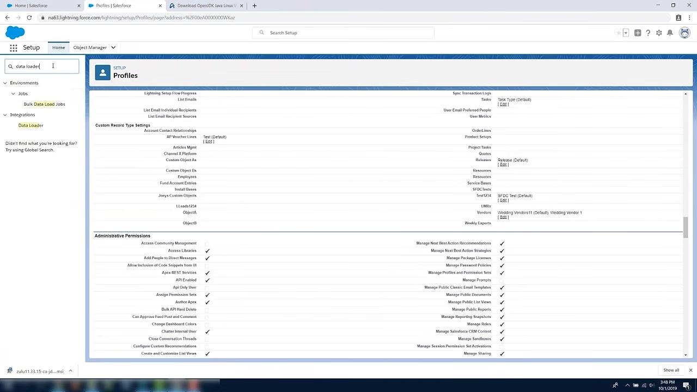The width and height of the screenshot is (697, 392).
Task: Toggle the API Enabled checkbox
Action: pos(207,280)
